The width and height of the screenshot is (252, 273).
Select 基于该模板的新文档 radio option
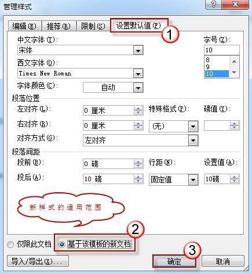(62, 245)
